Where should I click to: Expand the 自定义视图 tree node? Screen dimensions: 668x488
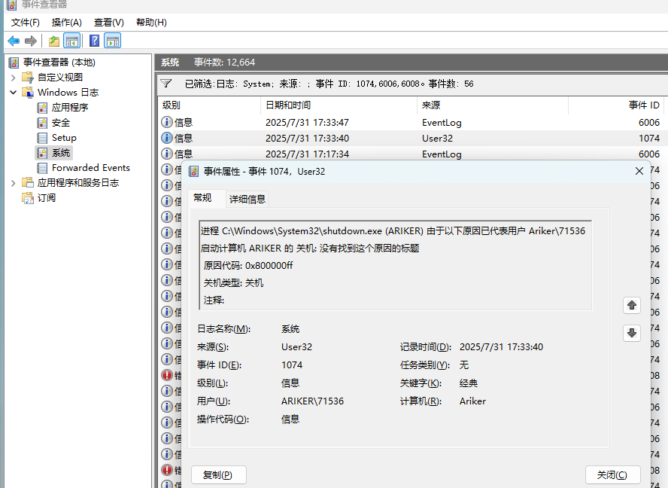tap(14, 78)
